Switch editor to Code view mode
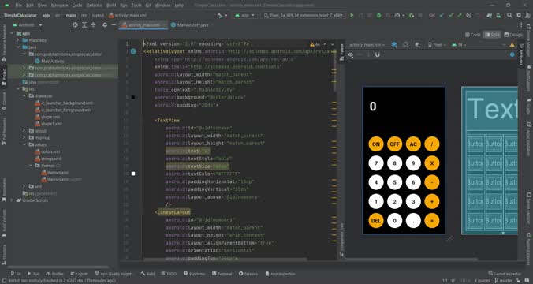This screenshot has height=284, width=533. tap(473, 35)
